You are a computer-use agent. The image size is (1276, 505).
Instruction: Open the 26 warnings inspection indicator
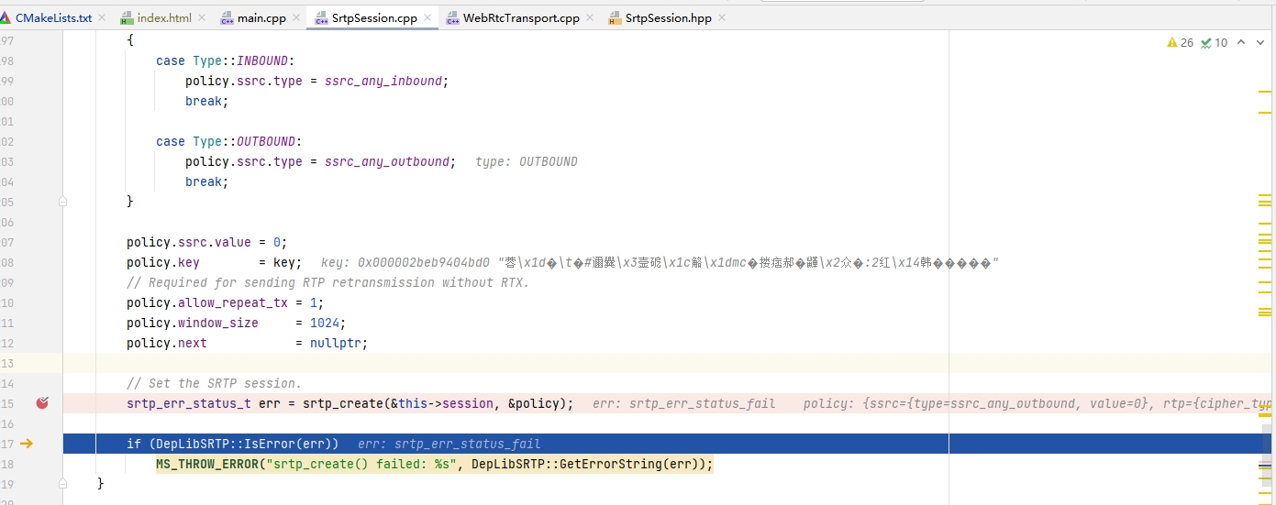[x=1180, y=42]
